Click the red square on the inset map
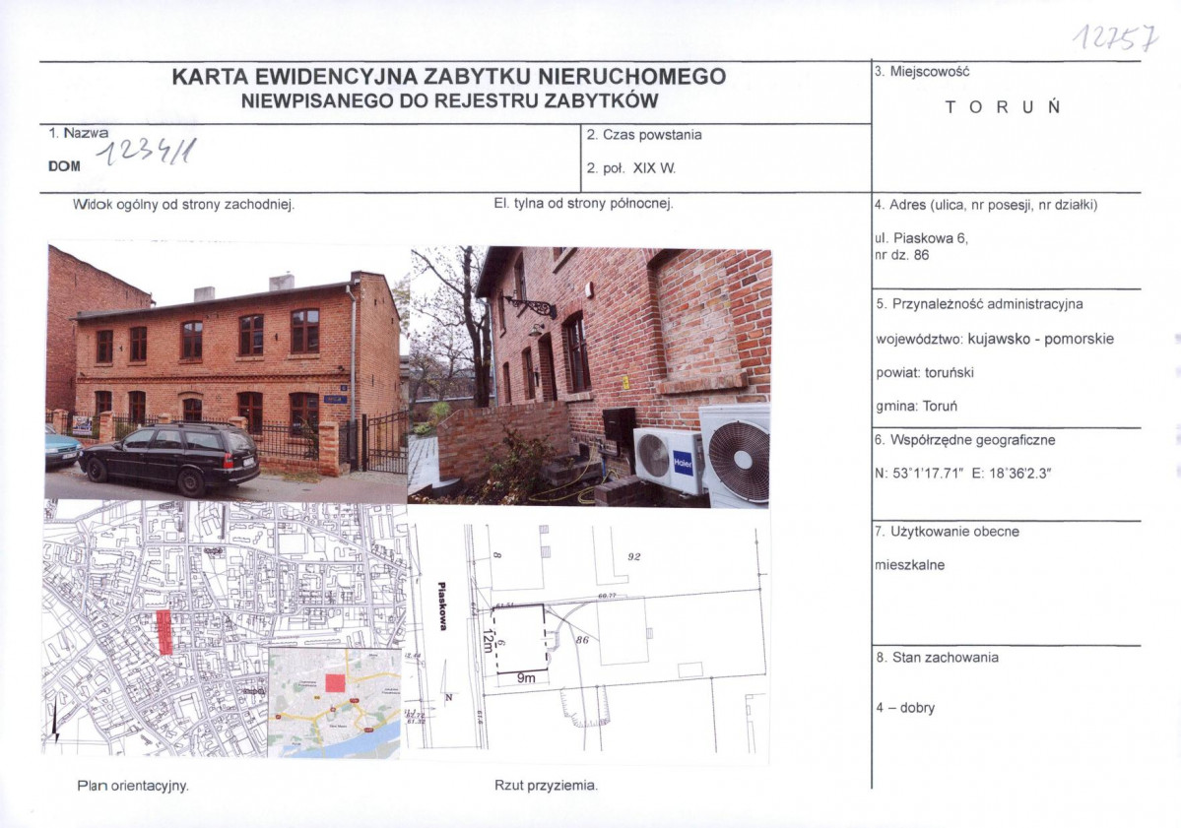1181x828 pixels. [335, 682]
